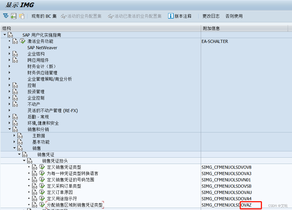Screen dimensions: 292x210
Task: Expand the 投资管理 node
Action: pos(9,92)
